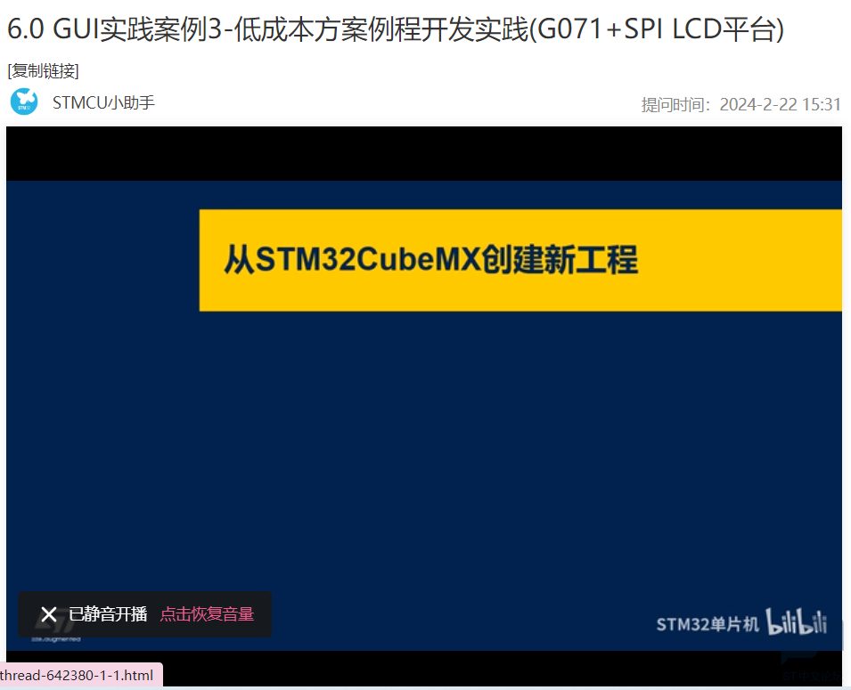Click 点击恢复音量 to restore volume
This screenshot has height=690, width=851.
click(207, 614)
